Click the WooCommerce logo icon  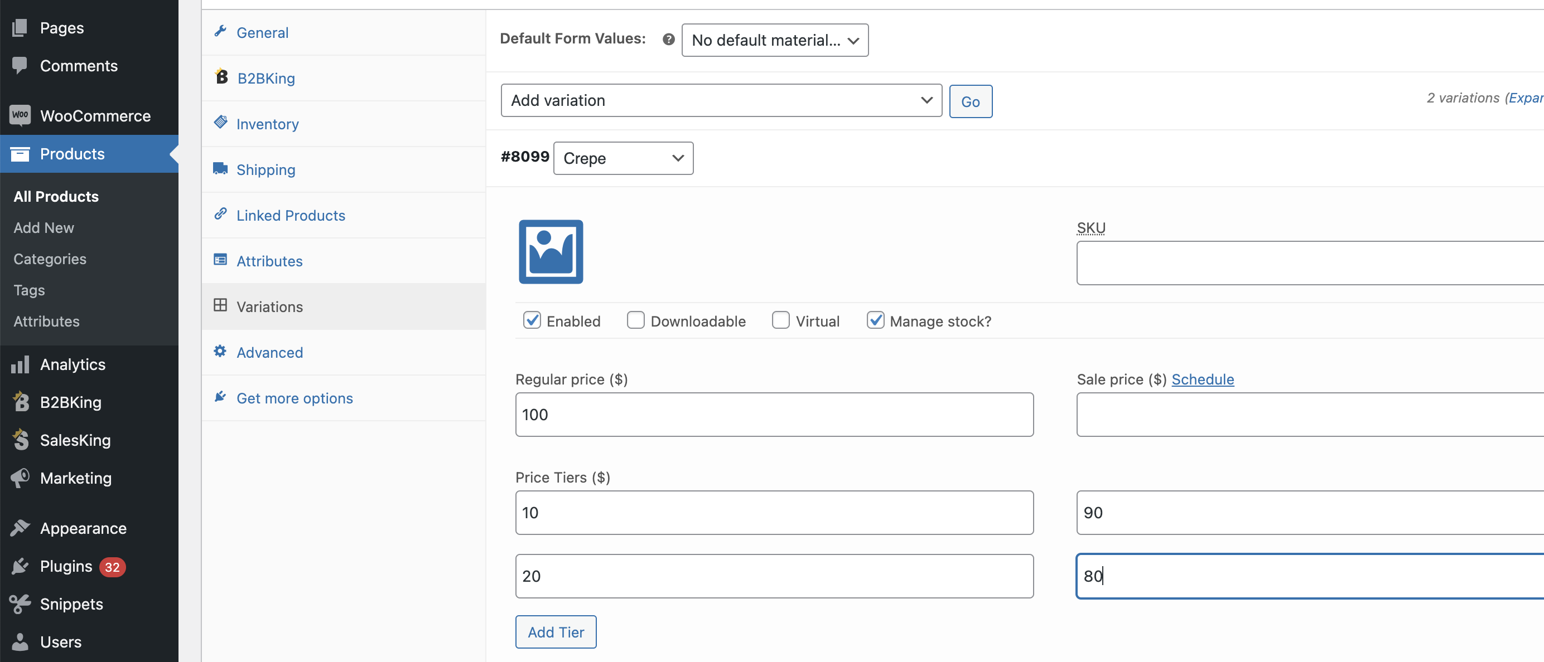[x=20, y=115]
